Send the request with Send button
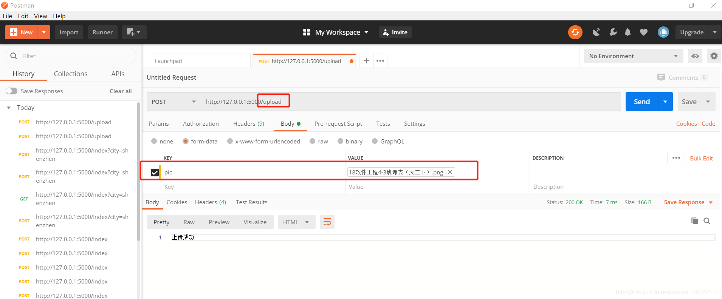This screenshot has height=299, width=722. click(x=642, y=102)
